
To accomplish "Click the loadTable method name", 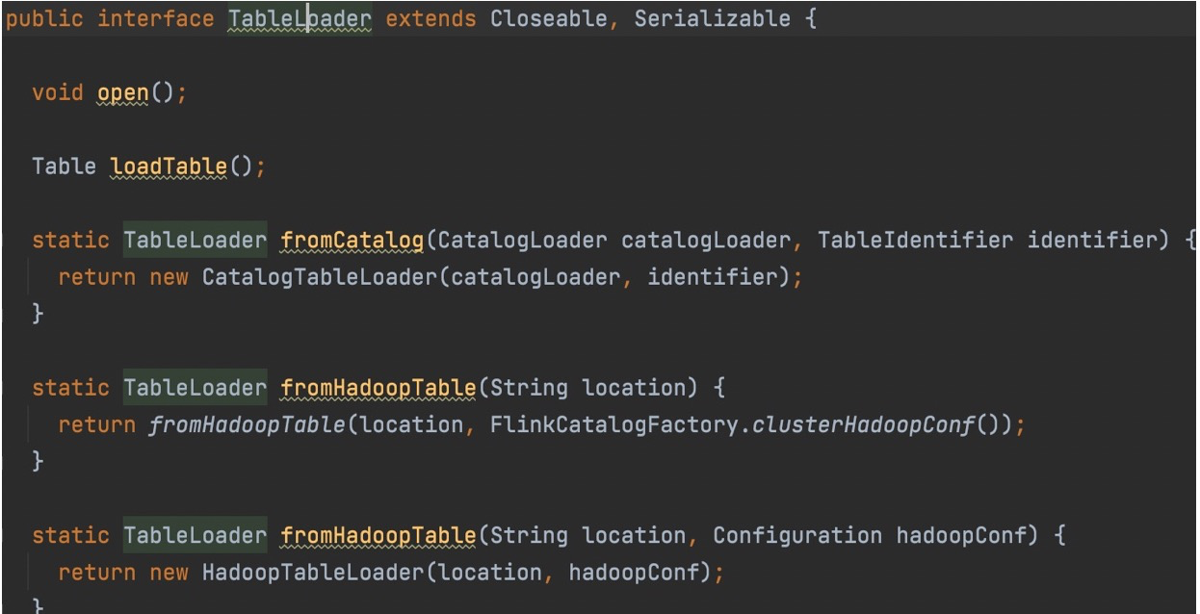I will (169, 166).
